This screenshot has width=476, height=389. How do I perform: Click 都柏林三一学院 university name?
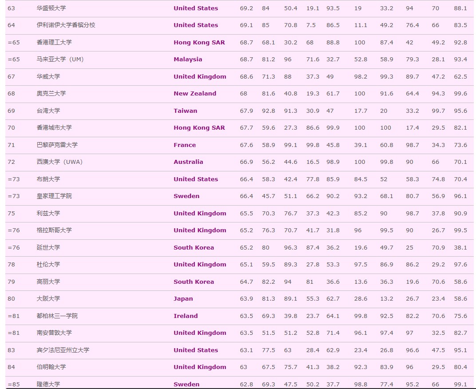click(57, 316)
